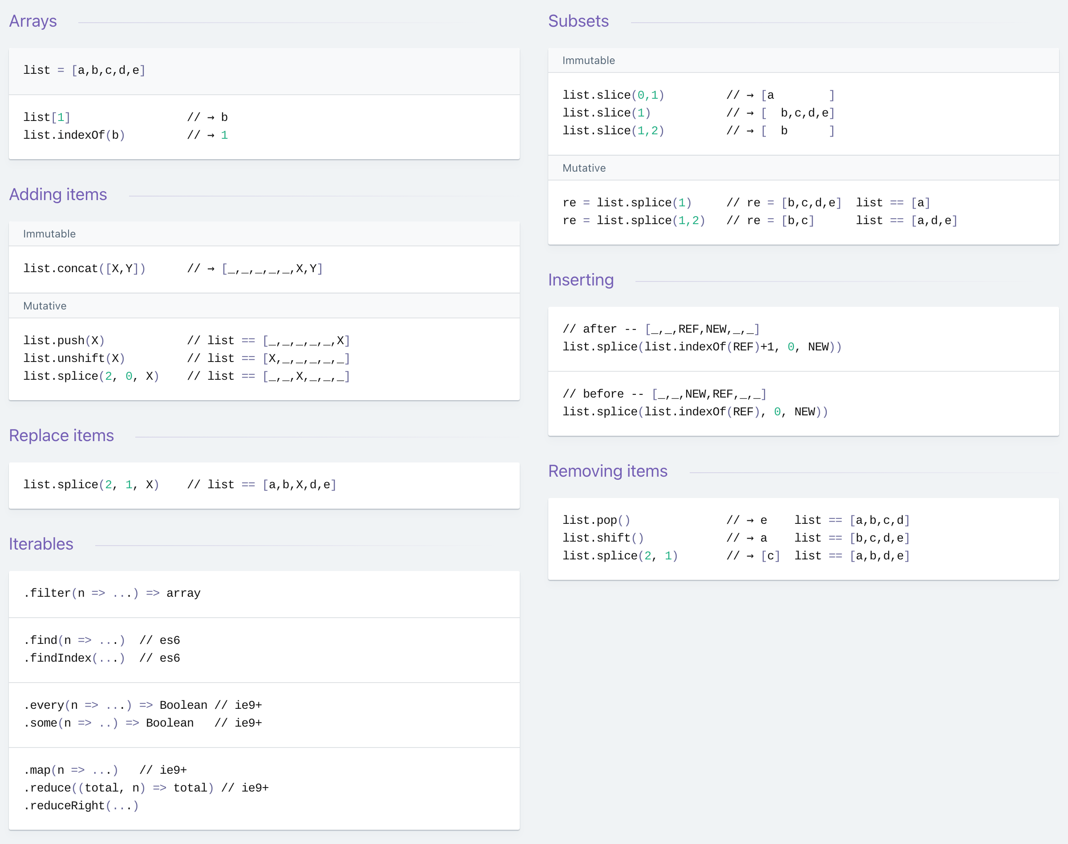The height and width of the screenshot is (844, 1068).
Task: Open the Replace items heading link
Action: (x=61, y=436)
